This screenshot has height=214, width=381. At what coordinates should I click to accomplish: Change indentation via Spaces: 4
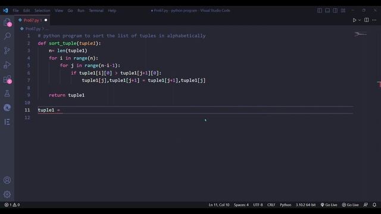[x=241, y=204]
